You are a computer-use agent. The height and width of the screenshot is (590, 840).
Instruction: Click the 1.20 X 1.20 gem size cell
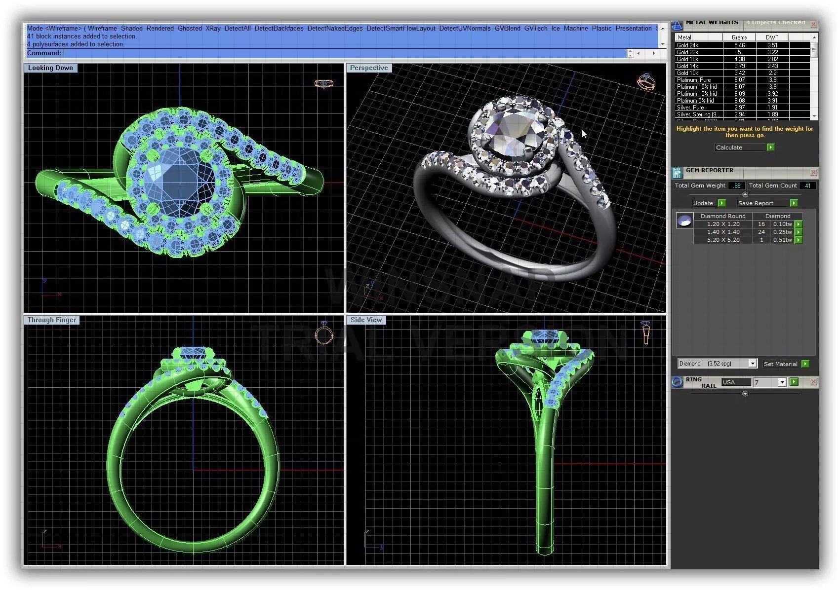pos(723,224)
